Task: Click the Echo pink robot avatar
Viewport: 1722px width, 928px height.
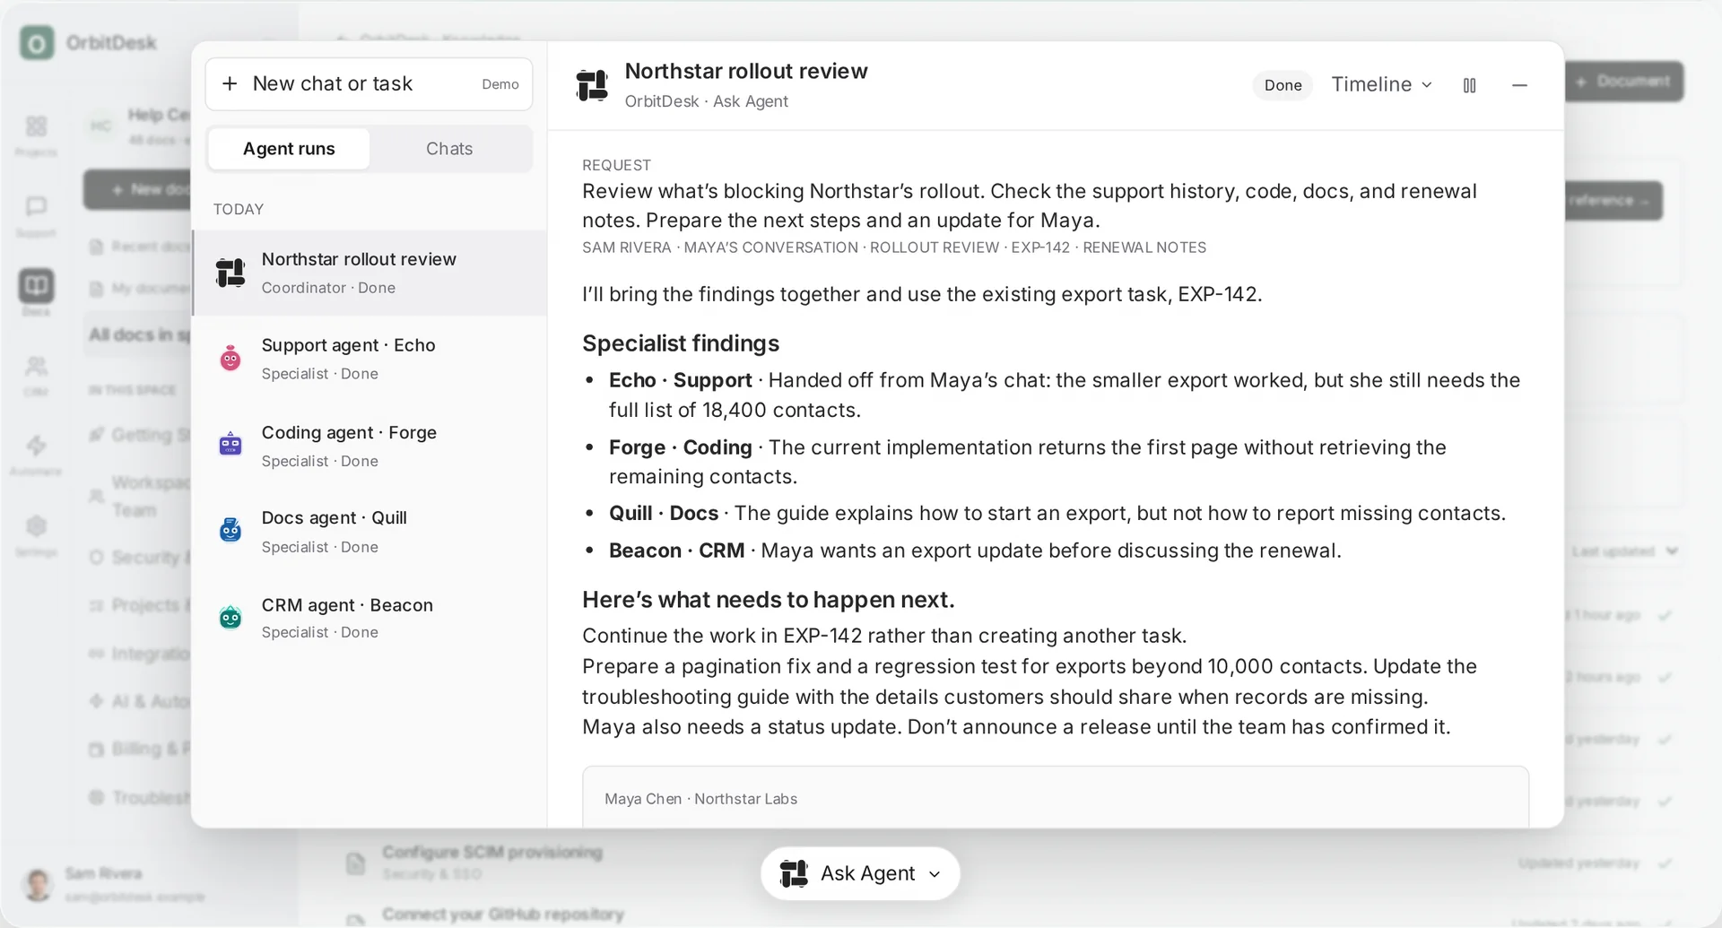Action: (230, 359)
